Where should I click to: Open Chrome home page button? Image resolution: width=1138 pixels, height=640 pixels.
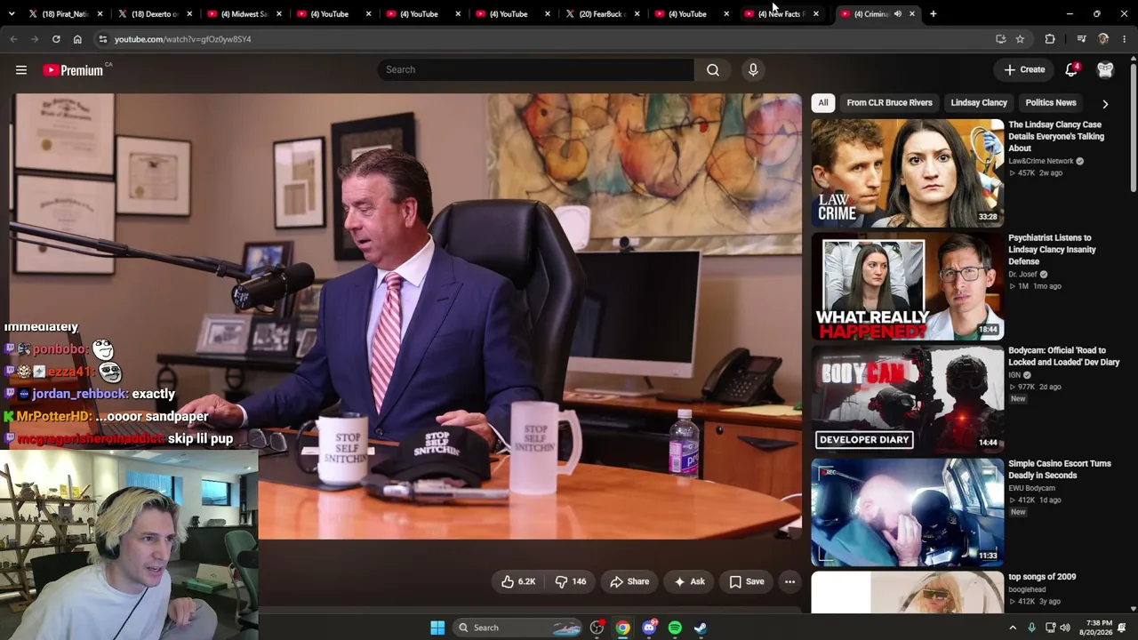click(x=77, y=39)
